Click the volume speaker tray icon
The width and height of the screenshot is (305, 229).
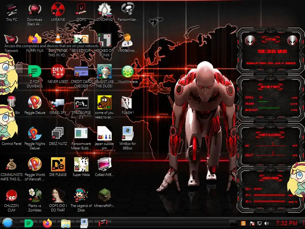click(267, 223)
